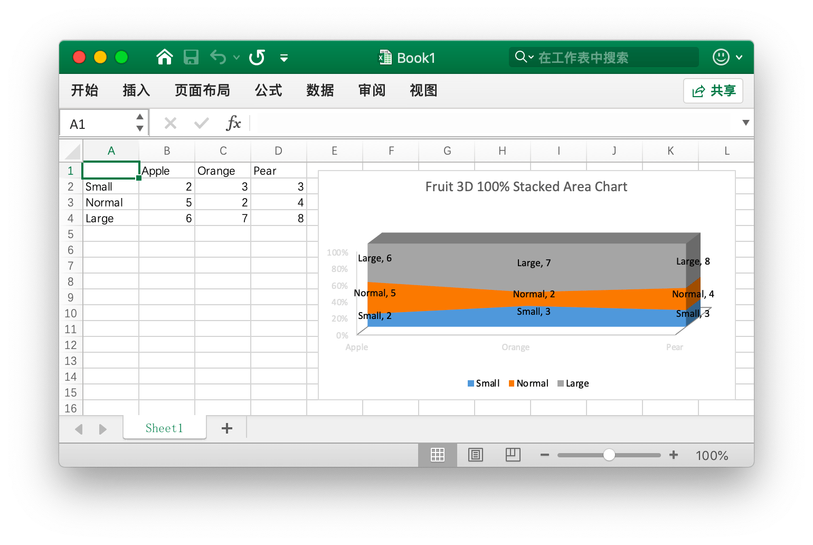
Task: Expand the formula bar with arrow
Action: 745,123
